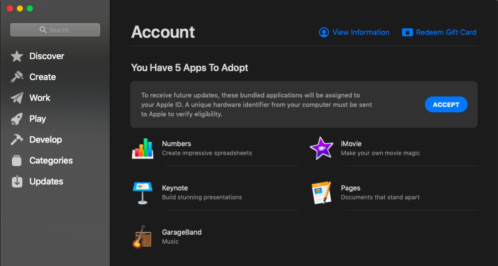This screenshot has width=498, height=266.
Task: Open the Categories sidebar item
Action: click(x=51, y=161)
